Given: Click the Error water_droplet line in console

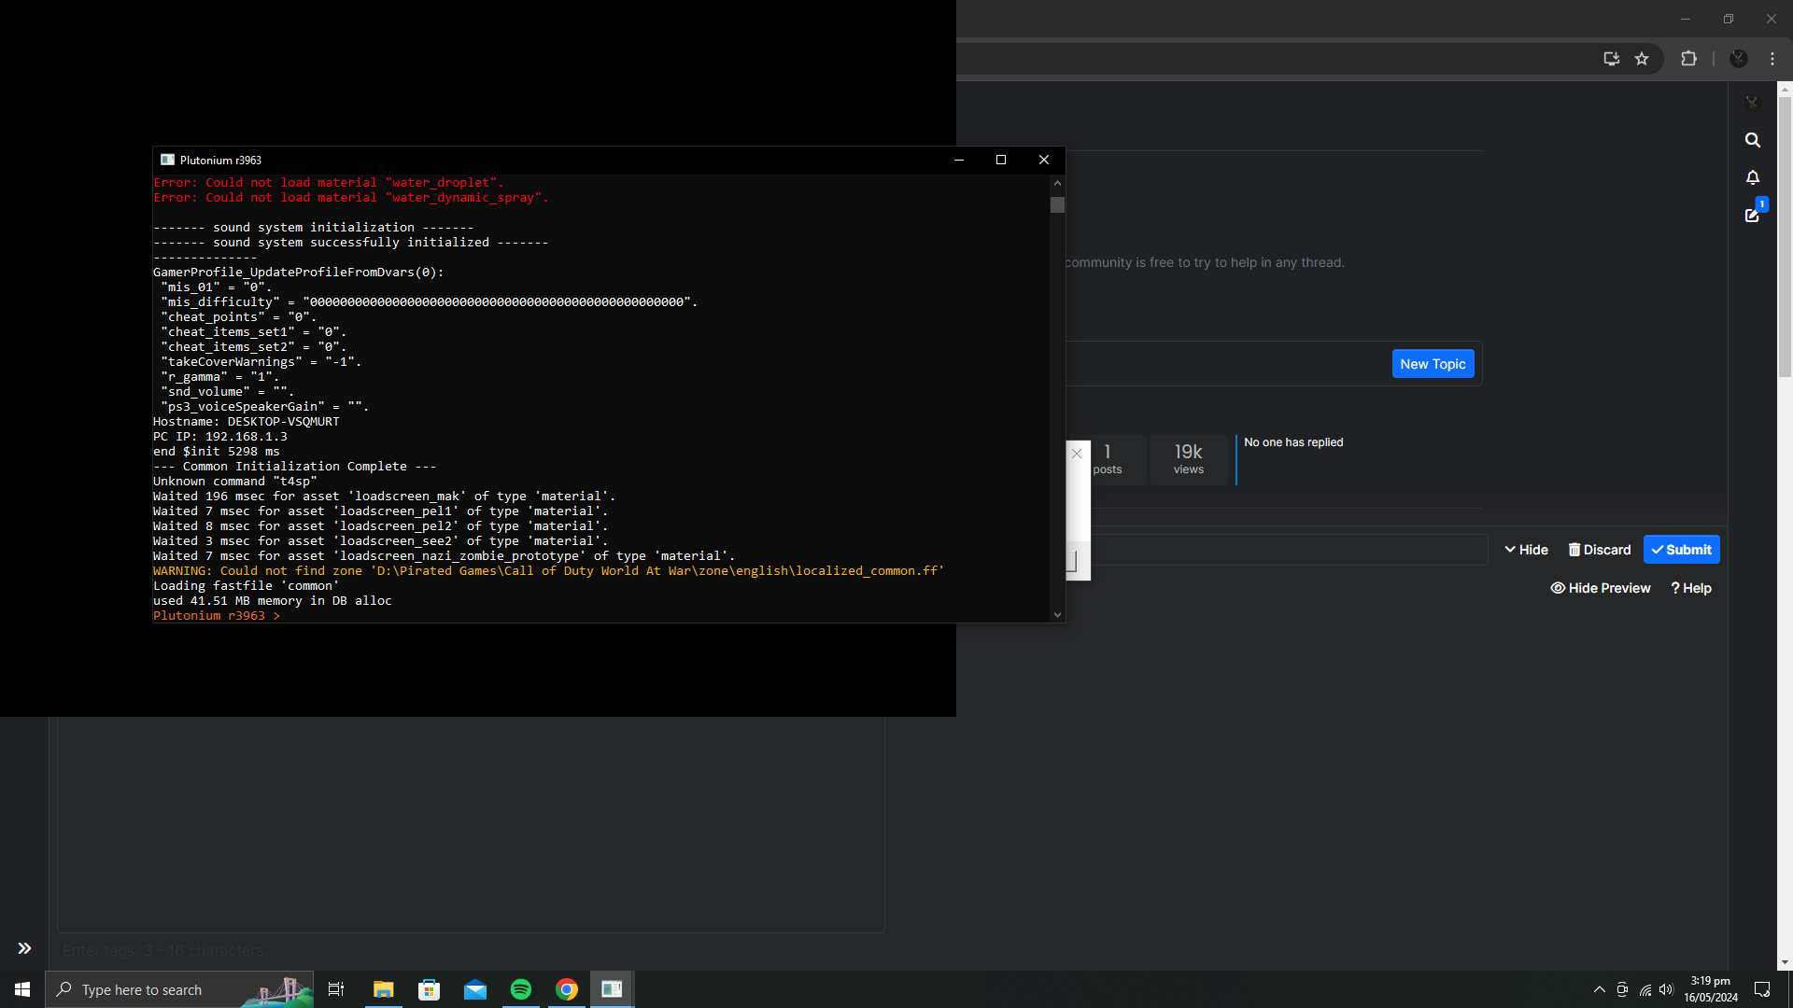Looking at the screenshot, I should pos(329,183).
